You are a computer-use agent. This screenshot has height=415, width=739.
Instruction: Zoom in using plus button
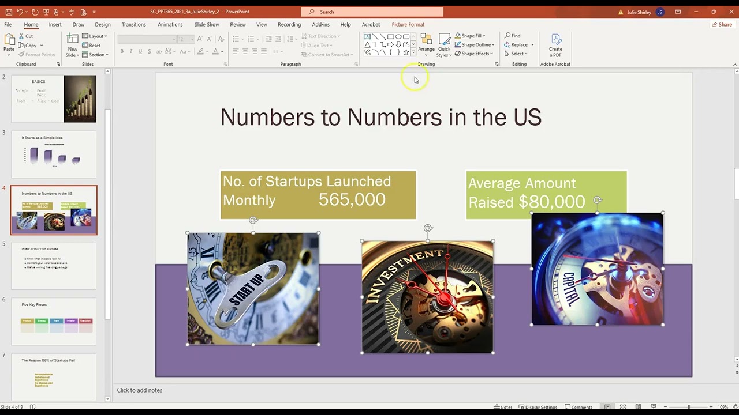(x=711, y=407)
